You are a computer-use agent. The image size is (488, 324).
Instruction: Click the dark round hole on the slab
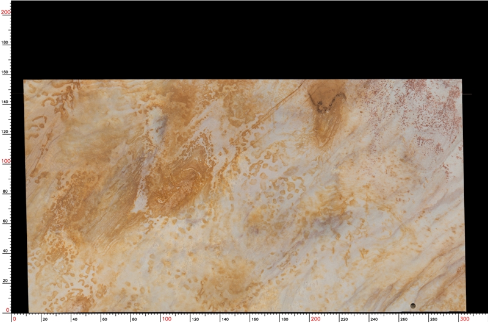click(413, 306)
